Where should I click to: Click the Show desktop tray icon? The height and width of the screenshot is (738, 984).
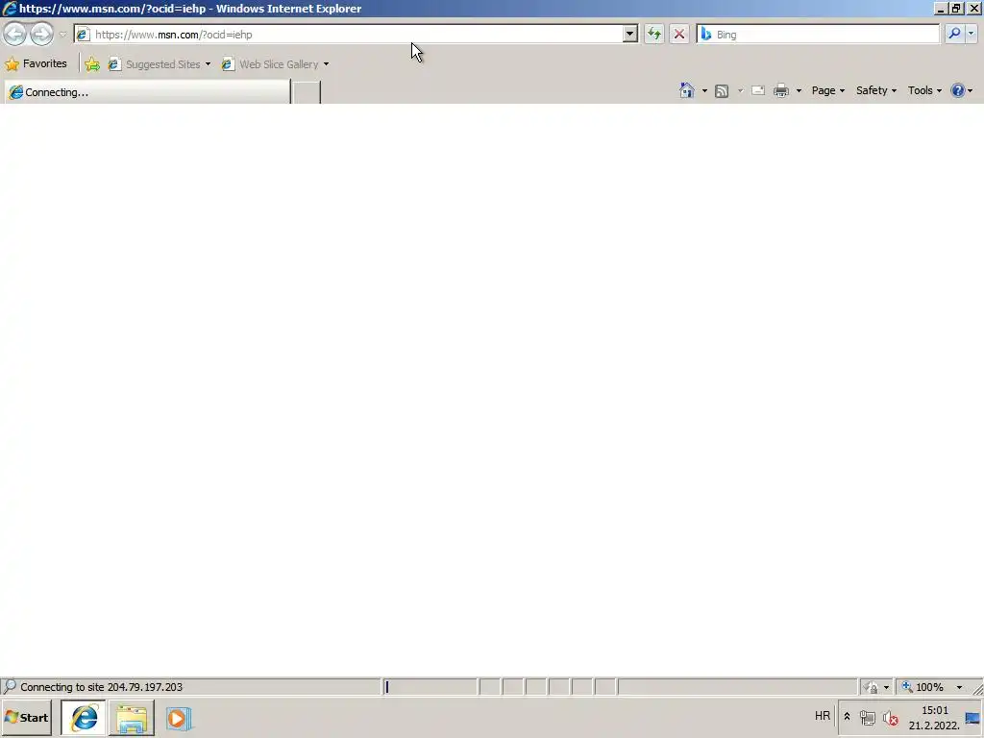(x=972, y=718)
